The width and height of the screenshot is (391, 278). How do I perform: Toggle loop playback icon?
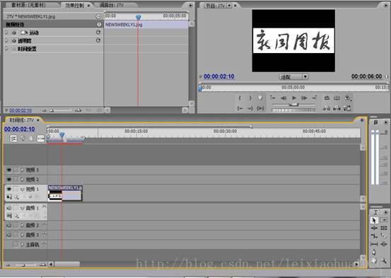click(327, 98)
